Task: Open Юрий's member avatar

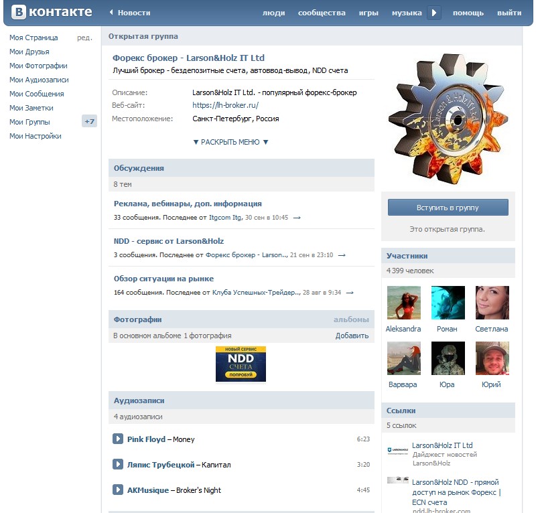Action: (492, 358)
